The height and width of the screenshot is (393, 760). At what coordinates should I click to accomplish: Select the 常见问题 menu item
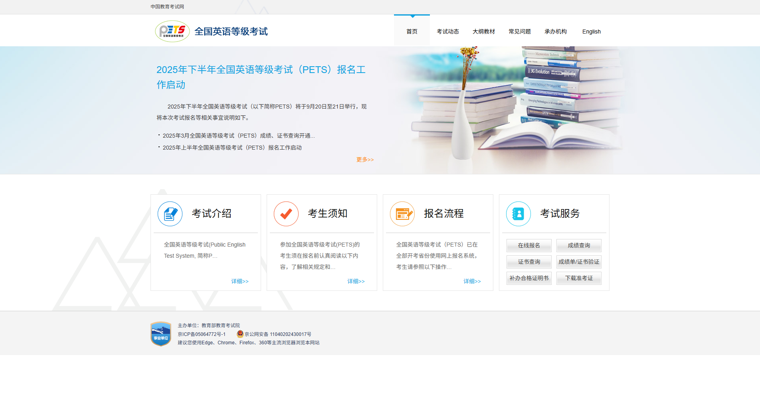tap(519, 31)
